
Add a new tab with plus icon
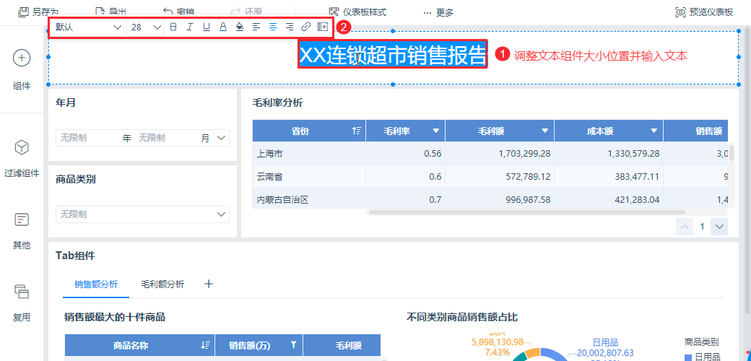(x=209, y=284)
